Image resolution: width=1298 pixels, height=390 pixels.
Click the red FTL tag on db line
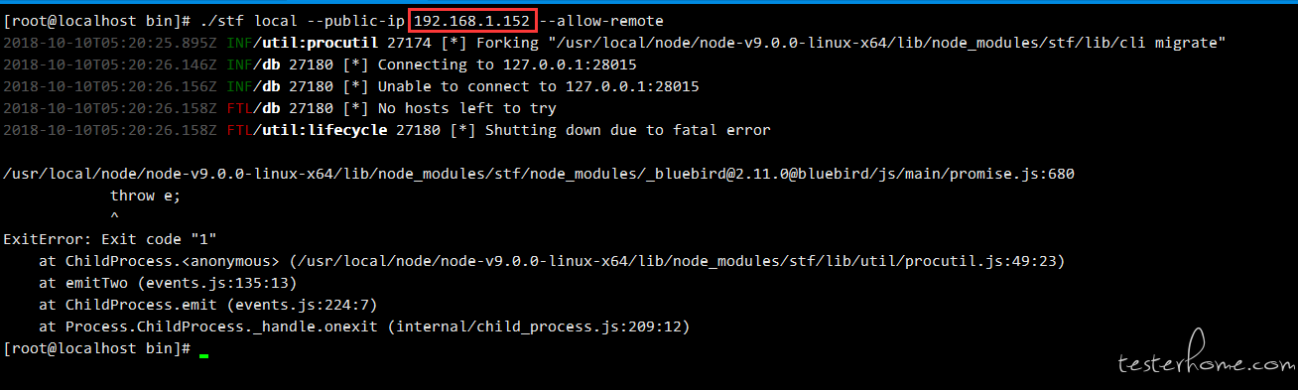238,108
